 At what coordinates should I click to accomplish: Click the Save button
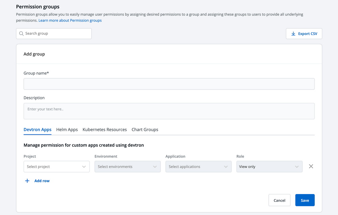305,200
